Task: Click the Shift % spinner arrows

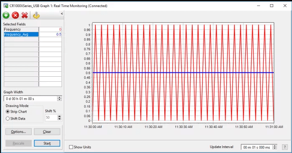Action: 59,118
